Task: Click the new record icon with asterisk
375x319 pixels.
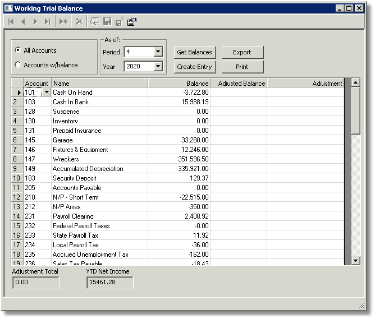Action: pyautogui.click(x=63, y=22)
